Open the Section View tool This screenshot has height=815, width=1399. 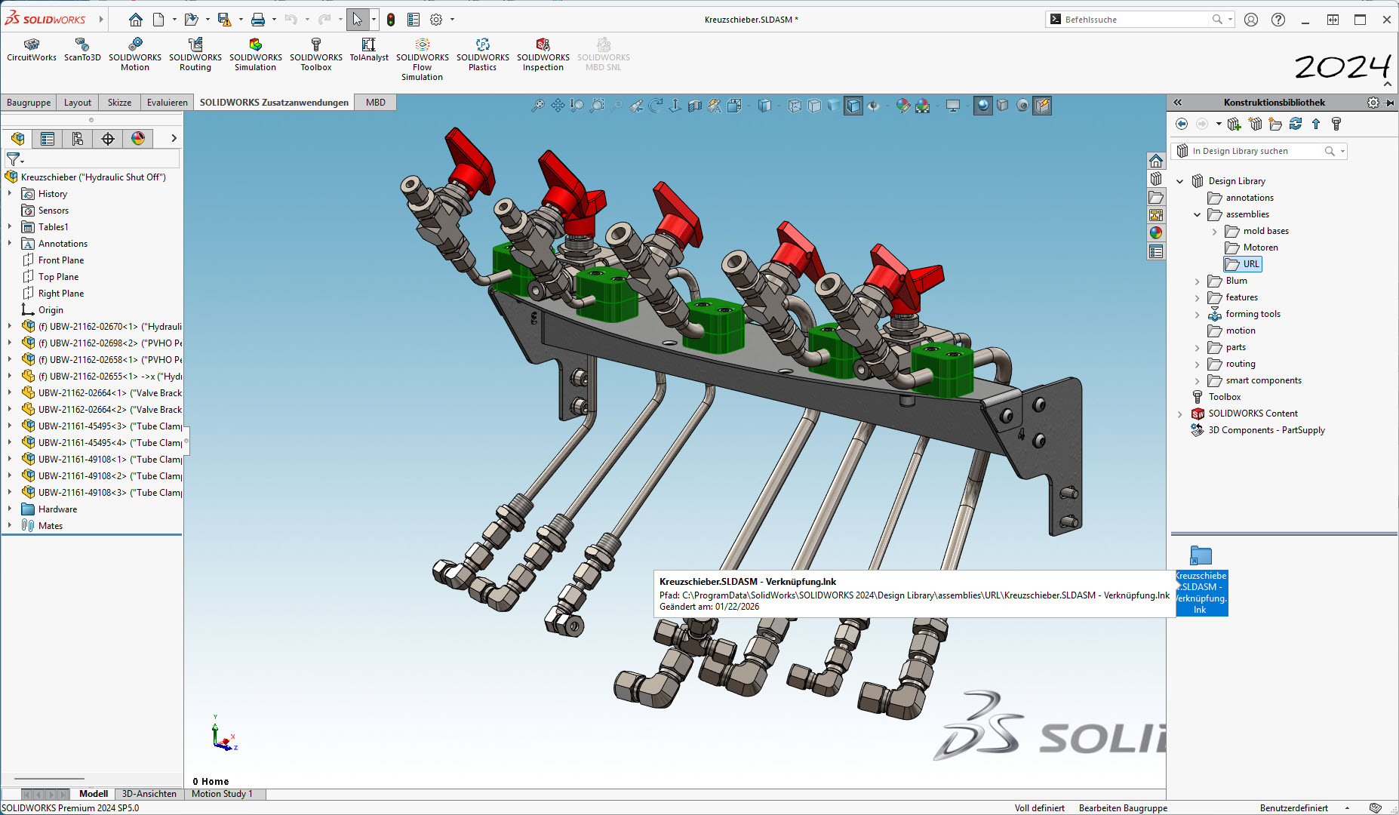coord(695,106)
